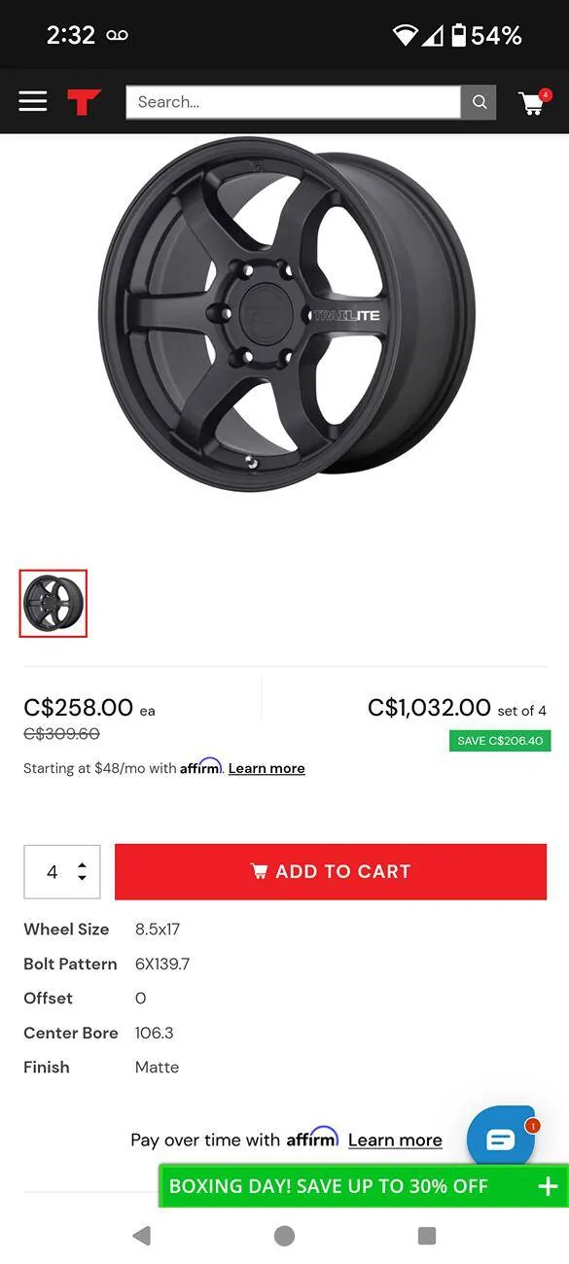Select the wheel product thumbnail
This screenshot has width=569, height=1264.
click(x=53, y=603)
